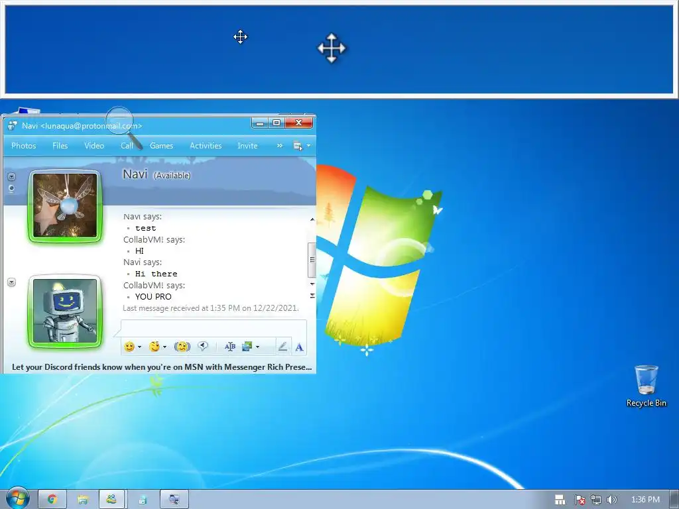
Task: Open Chrome from the taskbar
Action: pyautogui.click(x=52, y=500)
